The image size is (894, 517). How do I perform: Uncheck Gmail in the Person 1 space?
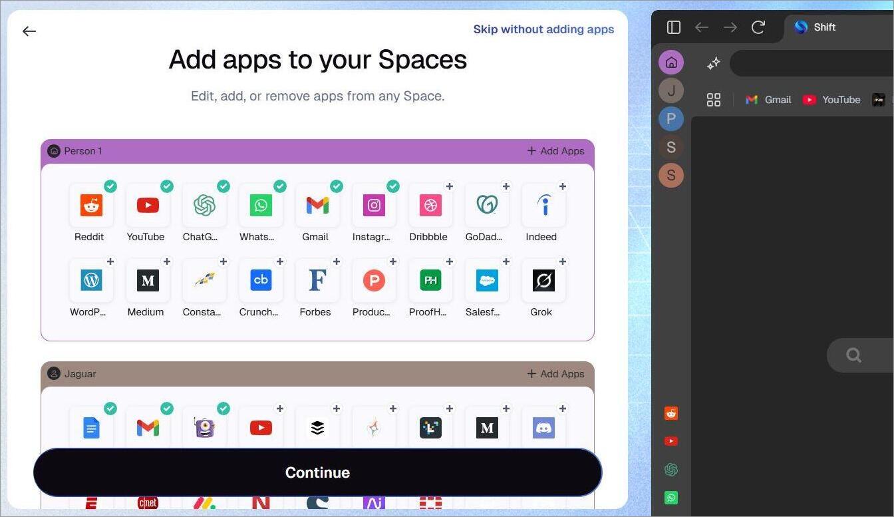[x=337, y=186]
